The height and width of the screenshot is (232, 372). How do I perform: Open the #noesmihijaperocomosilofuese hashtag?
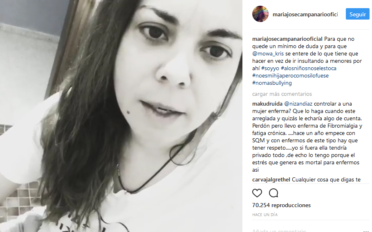click(290, 76)
